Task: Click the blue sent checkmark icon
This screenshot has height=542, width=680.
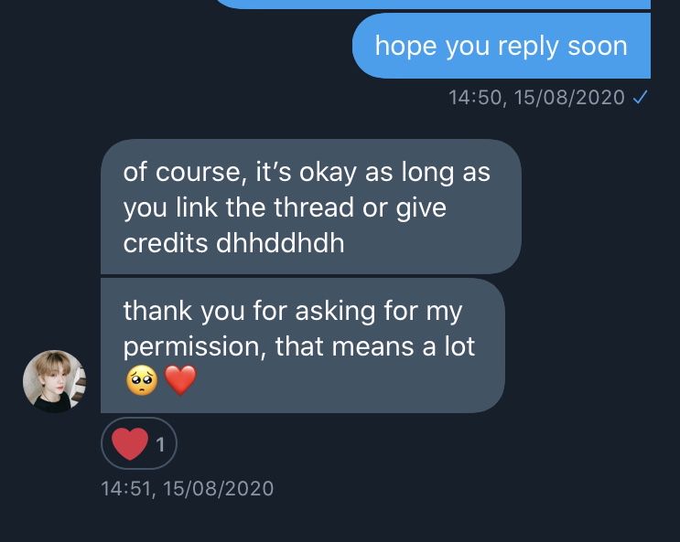Action: click(x=640, y=97)
